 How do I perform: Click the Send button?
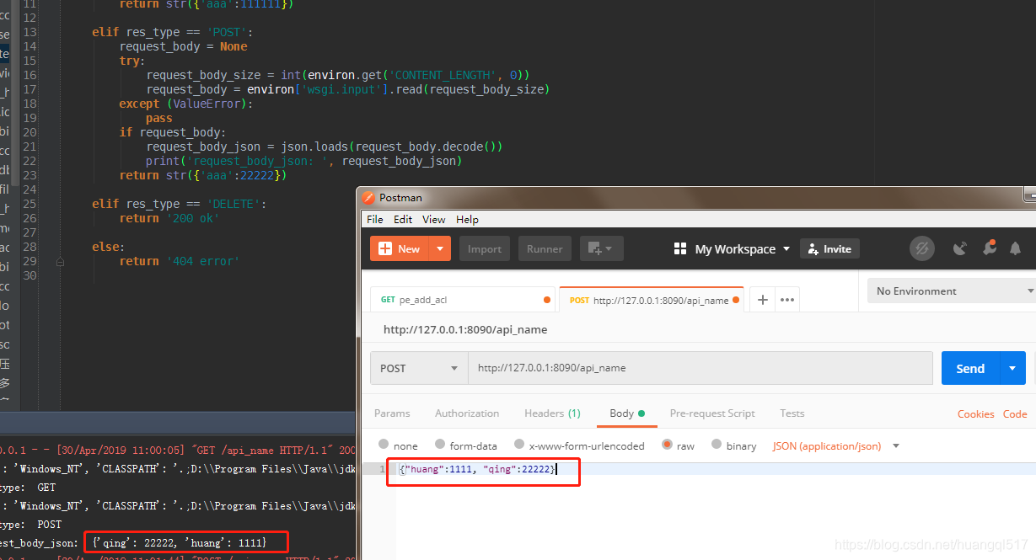970,368
